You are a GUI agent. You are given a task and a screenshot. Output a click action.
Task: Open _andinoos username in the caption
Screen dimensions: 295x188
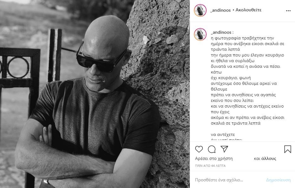221,32
